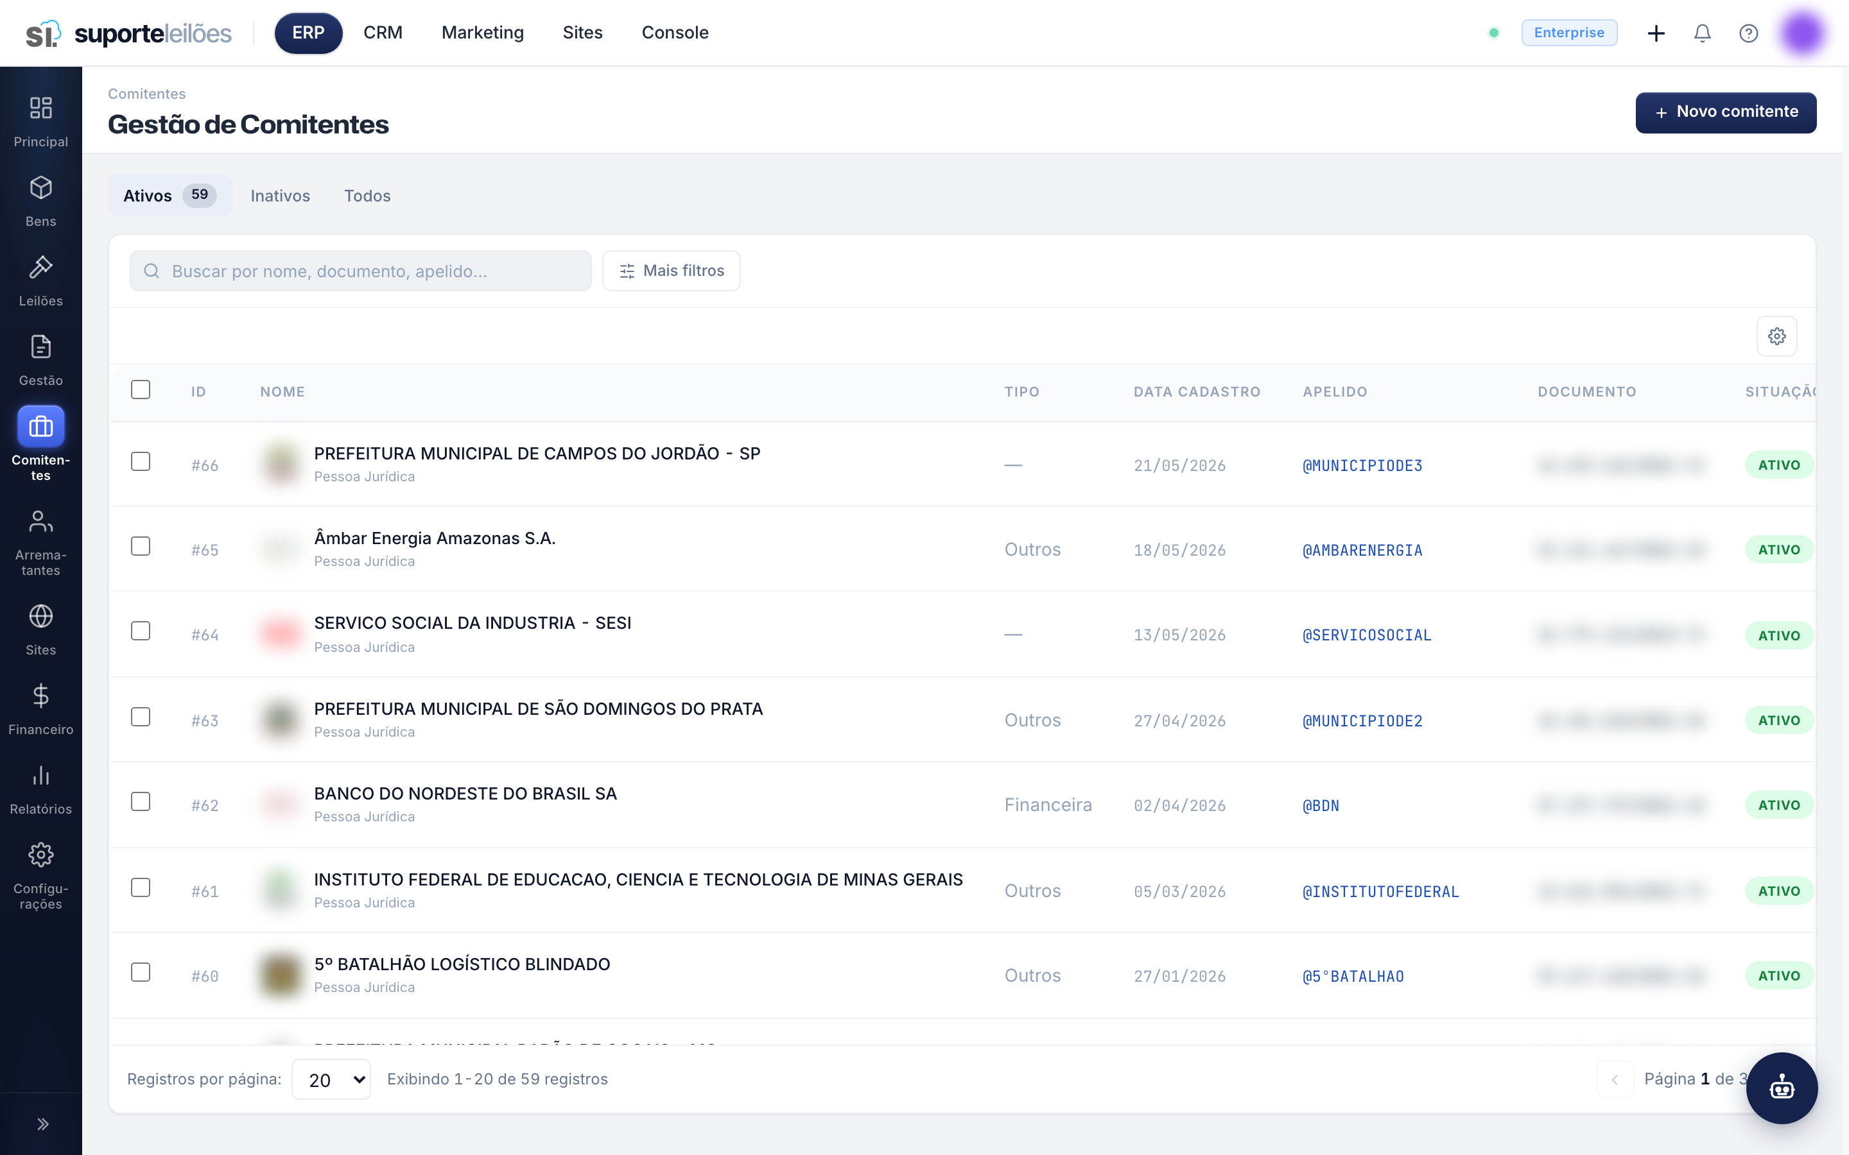Open the Bens sidebar section
1849x1155 pixels.
[40, 201]
